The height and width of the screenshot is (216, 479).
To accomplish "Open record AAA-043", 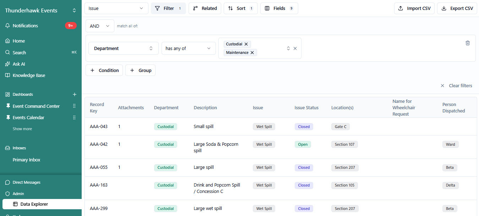I will (99, 126).
